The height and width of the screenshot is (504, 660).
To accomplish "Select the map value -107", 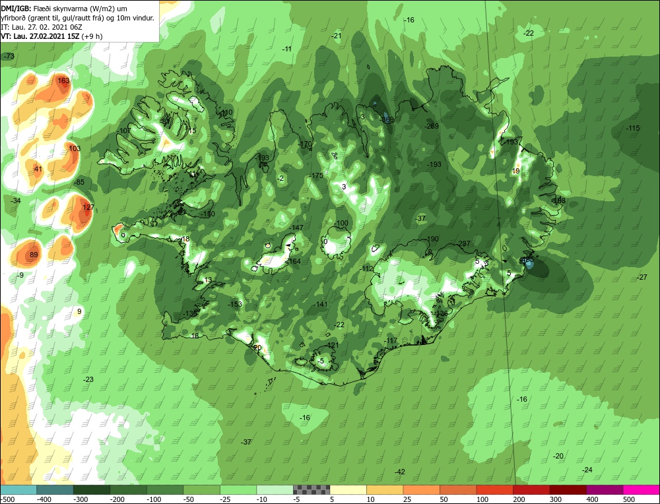I will (124, 131).
